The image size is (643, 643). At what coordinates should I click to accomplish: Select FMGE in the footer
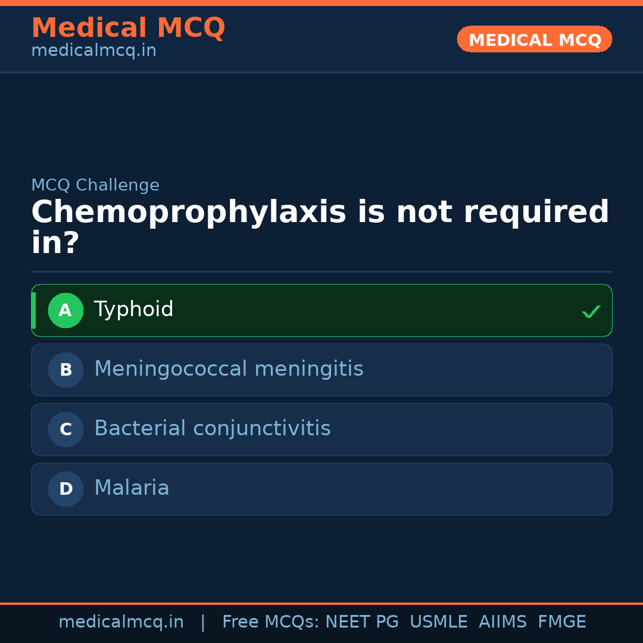click(561, 622)
